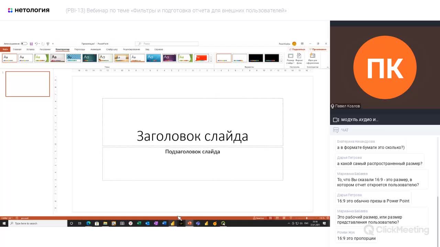Click Роман Жук's 16:9 это пропорции message
Screen dimensions: 440x247
356,238
